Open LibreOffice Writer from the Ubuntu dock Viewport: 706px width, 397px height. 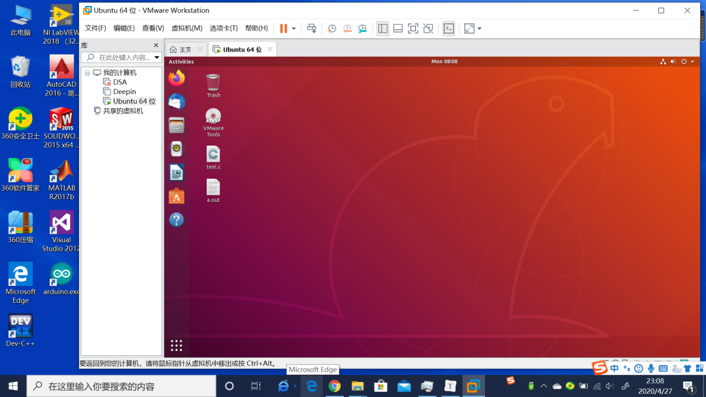[x=176, y=172]
